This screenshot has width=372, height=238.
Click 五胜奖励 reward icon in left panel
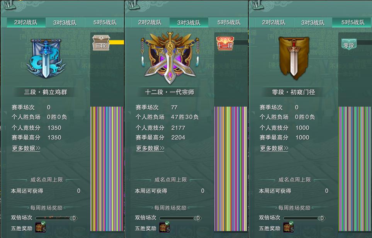pyautogui.click(x=41, y=227)
